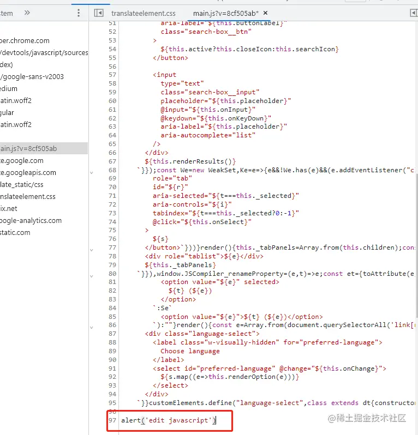The width and height of the screenshot is (418, 435).
Task: Select the (index) file in navigator
Action: click(7, 65)
